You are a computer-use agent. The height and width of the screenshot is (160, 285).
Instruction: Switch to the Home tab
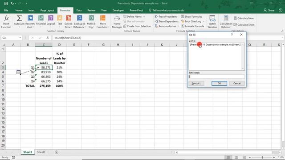click(19, 10)
